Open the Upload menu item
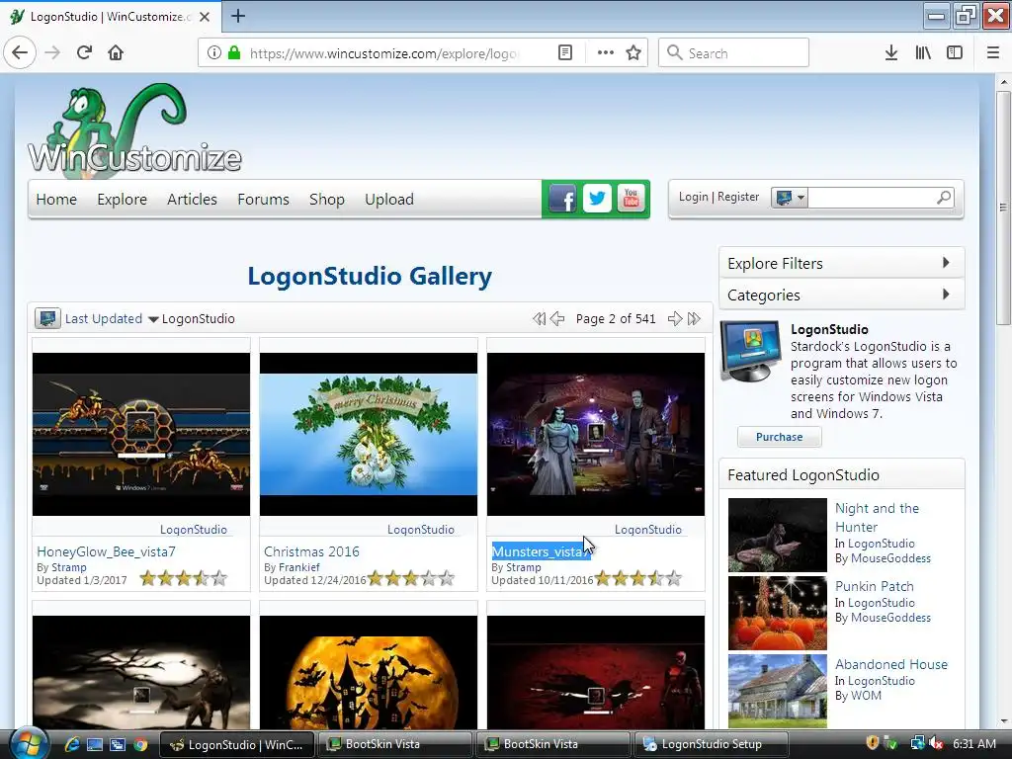Screen dimensions: 1012x759 pos(389,200)
